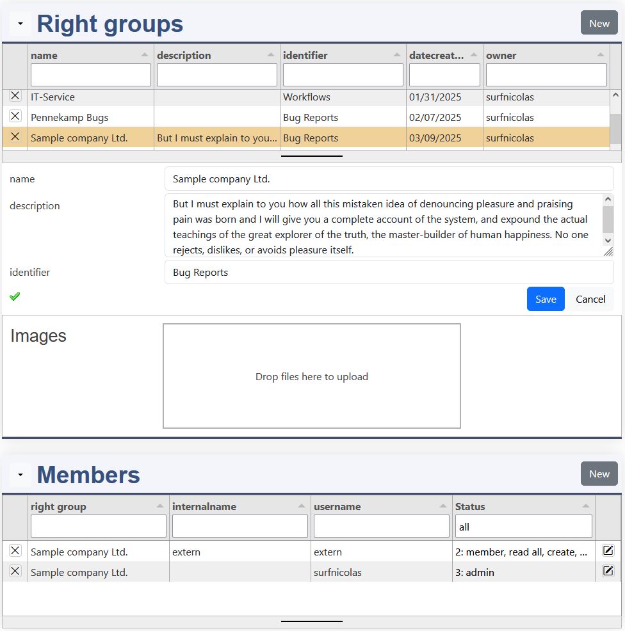Edit the surfnicolas member record
This screenshot has height=631, width=625.
[608, 572]
